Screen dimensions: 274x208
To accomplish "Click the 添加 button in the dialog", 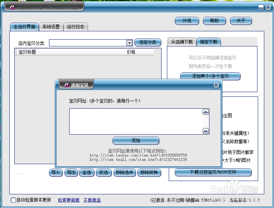I will pyautogui.click(x=136, y=141).
